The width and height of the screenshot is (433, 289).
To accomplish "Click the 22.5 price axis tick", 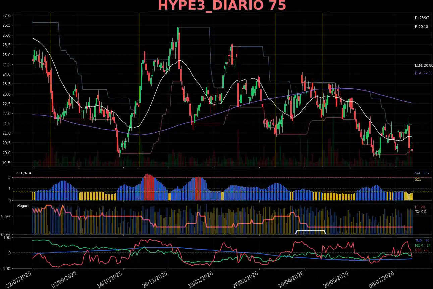I will point(7,104).
